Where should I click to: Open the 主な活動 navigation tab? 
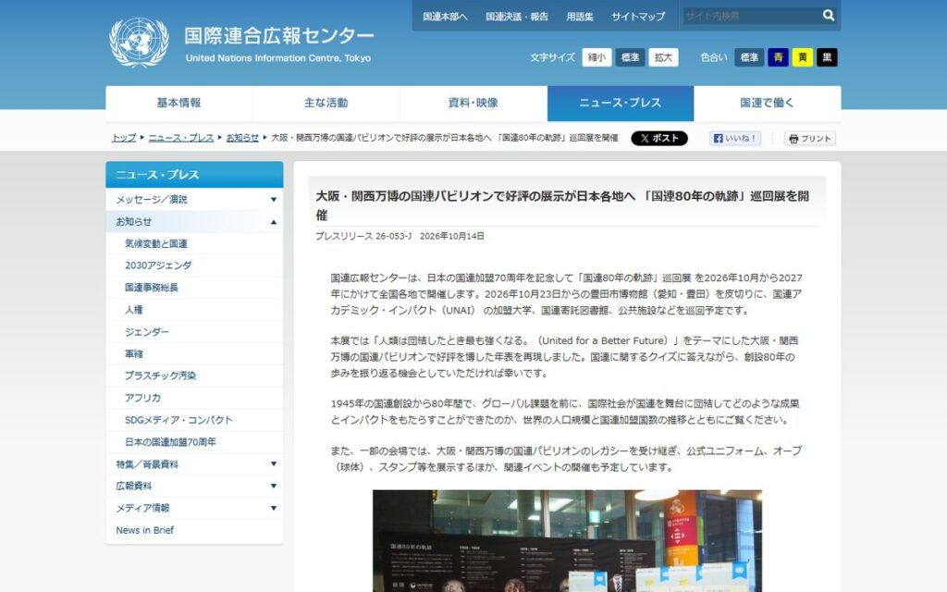[326, 104]
